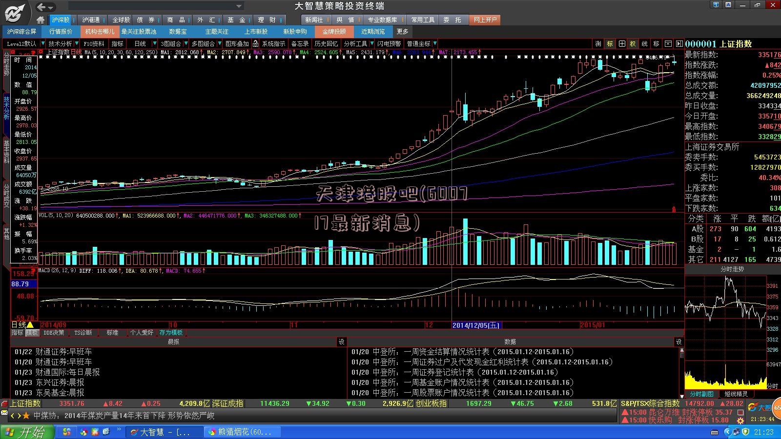This screenshot has width=781, height=439.
Task: Expand the 日线 period dropdown arrow
Action: pyautogui.click(x=155, y=44)
